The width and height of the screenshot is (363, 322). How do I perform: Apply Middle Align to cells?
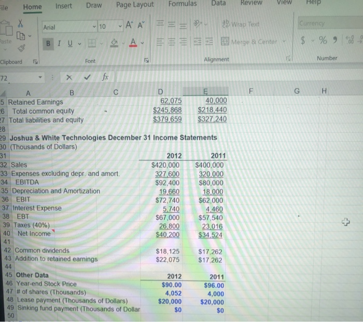171,24
